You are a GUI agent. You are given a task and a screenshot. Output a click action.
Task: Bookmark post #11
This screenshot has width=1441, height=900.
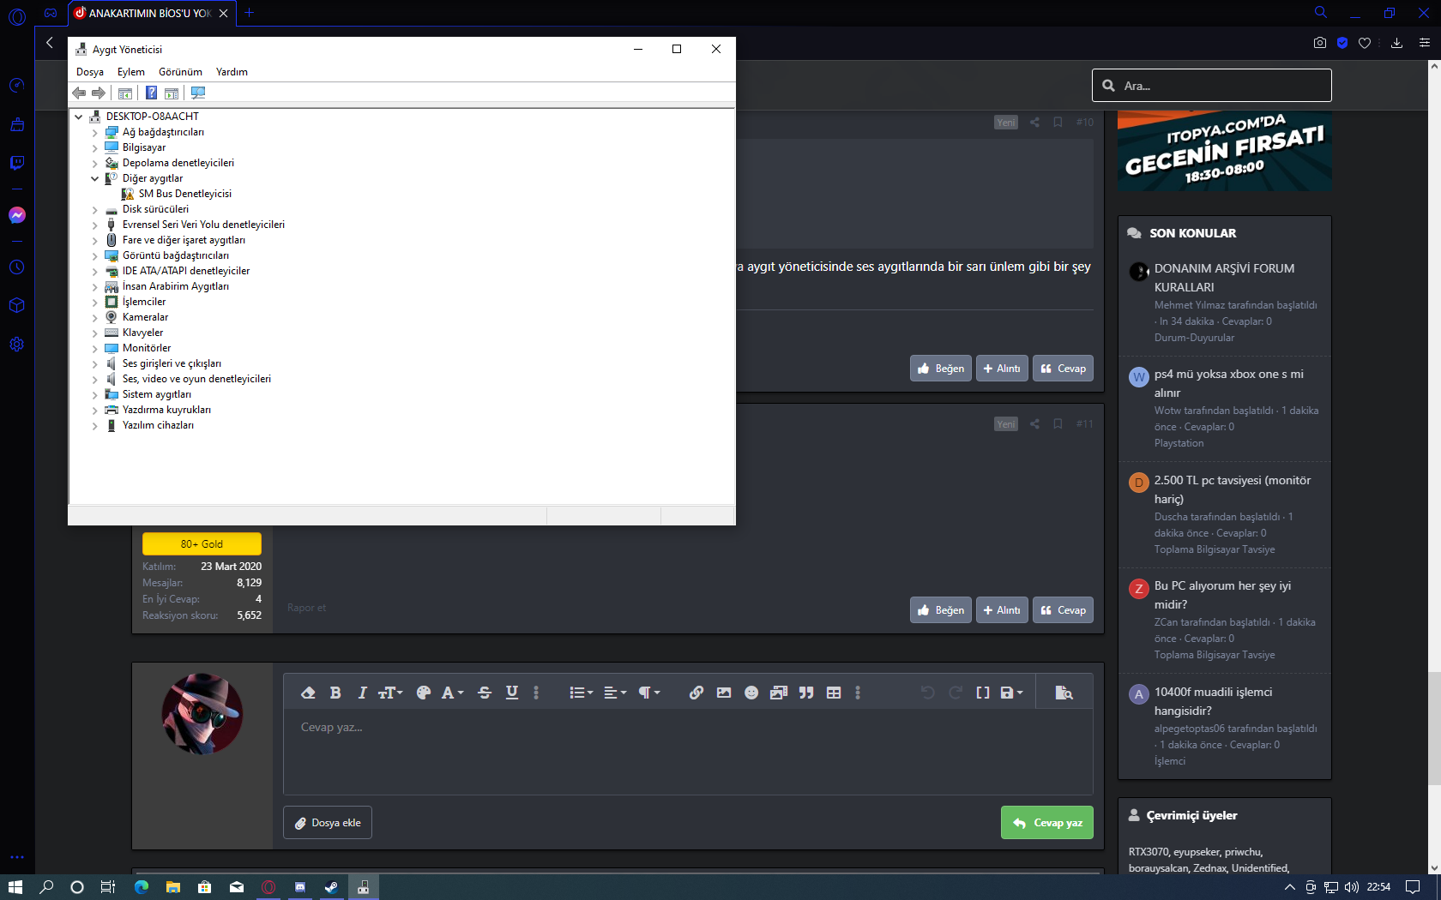pyautogui.click(x=1058, y=424)
